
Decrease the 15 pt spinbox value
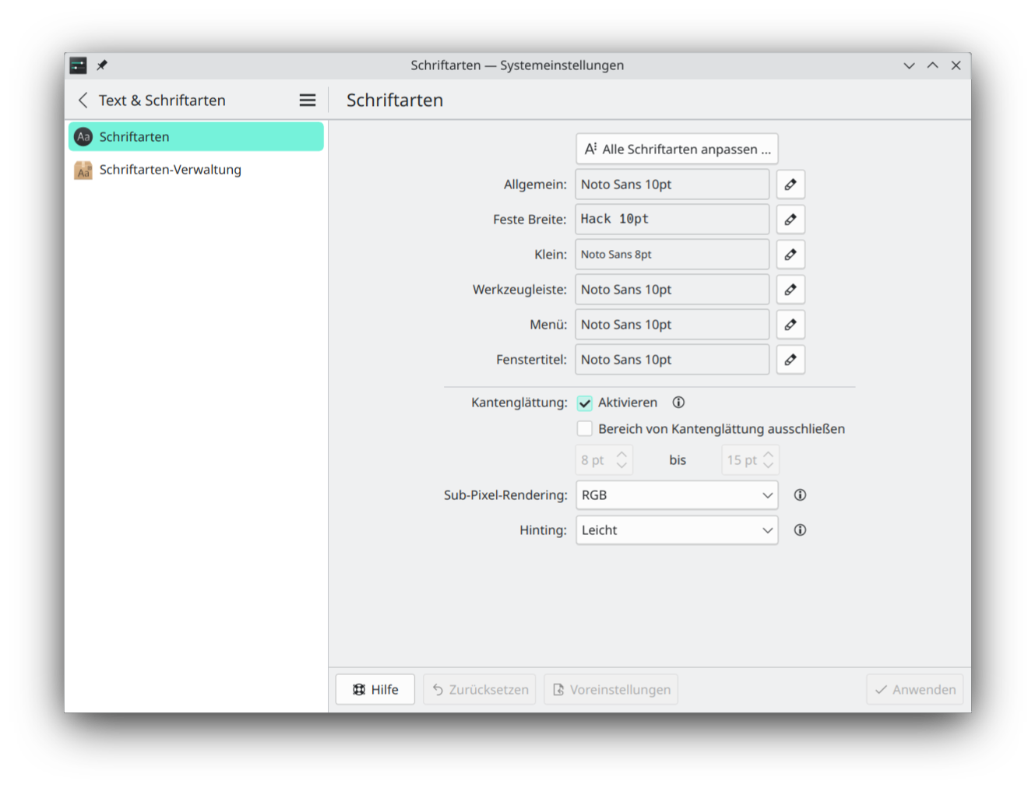click(768, 466)
